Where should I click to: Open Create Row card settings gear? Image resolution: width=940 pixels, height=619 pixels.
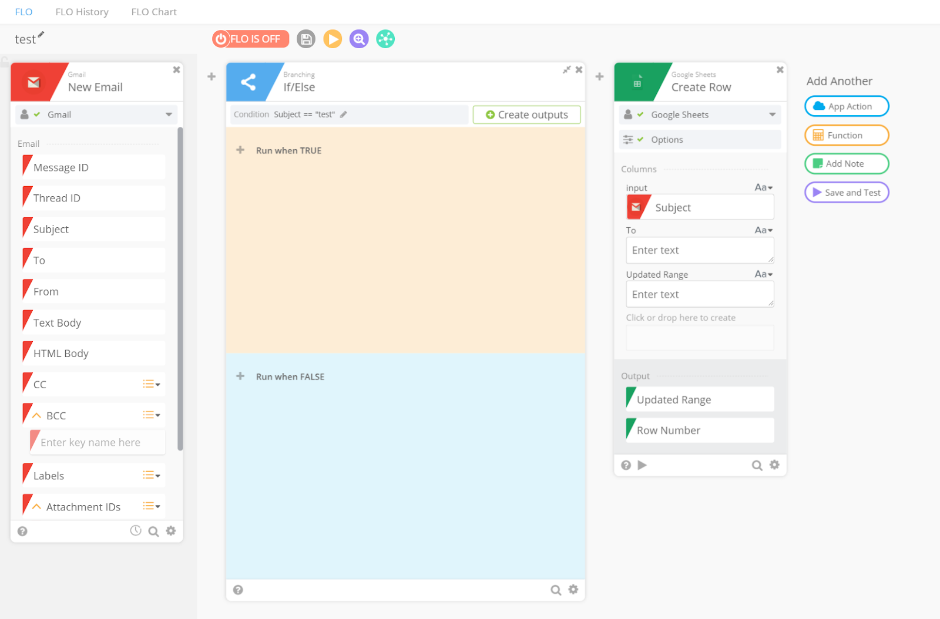coord(775,465)
